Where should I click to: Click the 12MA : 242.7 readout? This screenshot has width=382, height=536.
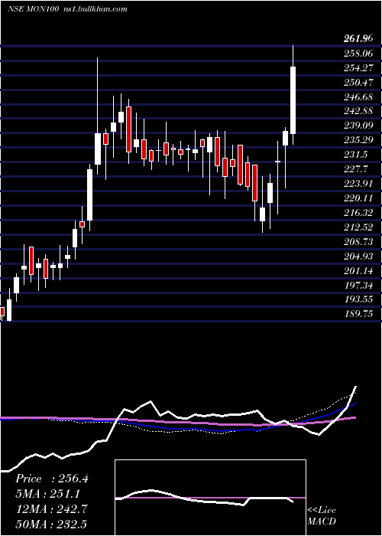(52, 508)
